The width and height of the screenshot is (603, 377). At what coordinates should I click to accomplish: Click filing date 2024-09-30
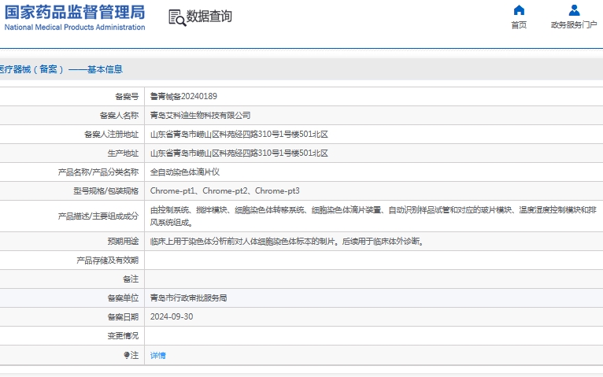172,316
